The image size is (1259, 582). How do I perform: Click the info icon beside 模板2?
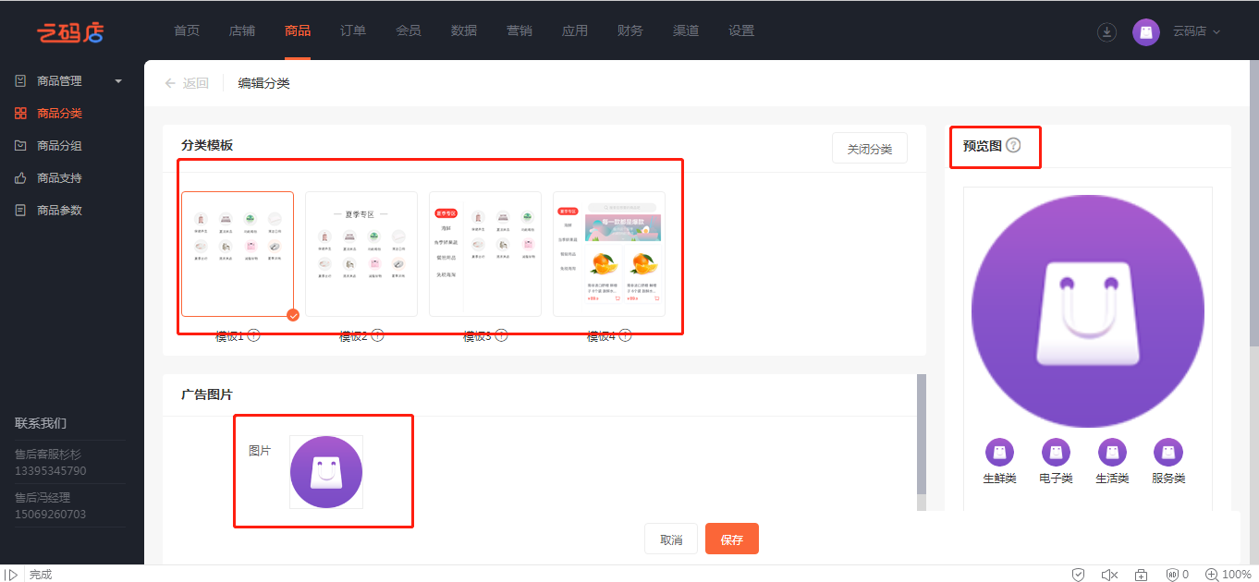tap(378, 336)
